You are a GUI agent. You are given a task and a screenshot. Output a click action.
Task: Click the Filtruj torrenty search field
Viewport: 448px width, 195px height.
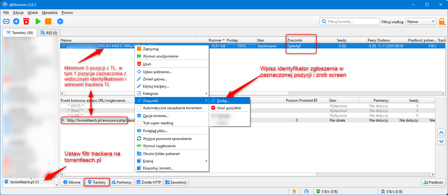click(x=349, y=21)
